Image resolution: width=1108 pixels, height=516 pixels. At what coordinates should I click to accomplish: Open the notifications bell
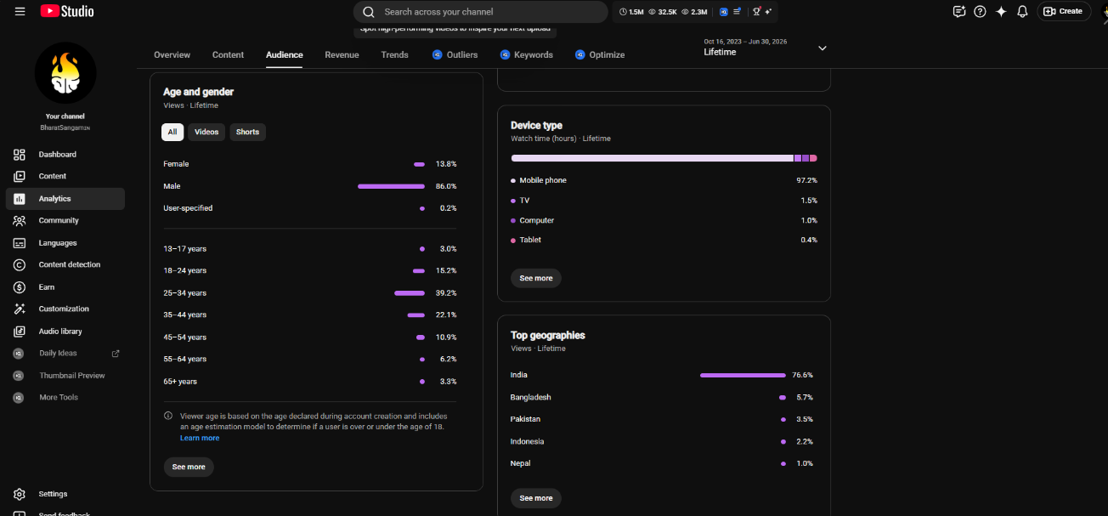(x=1022, y=12)
